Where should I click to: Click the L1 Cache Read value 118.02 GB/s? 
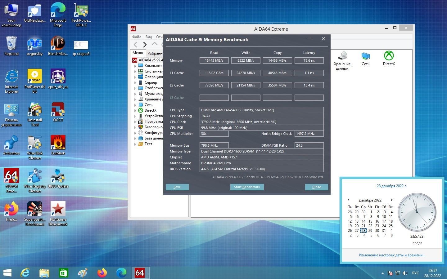(x=214, y=73)
